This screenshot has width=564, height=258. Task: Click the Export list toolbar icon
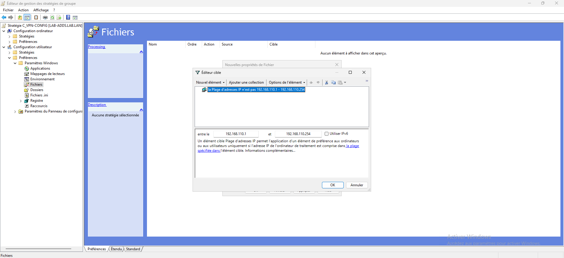[x=59, y=18]
